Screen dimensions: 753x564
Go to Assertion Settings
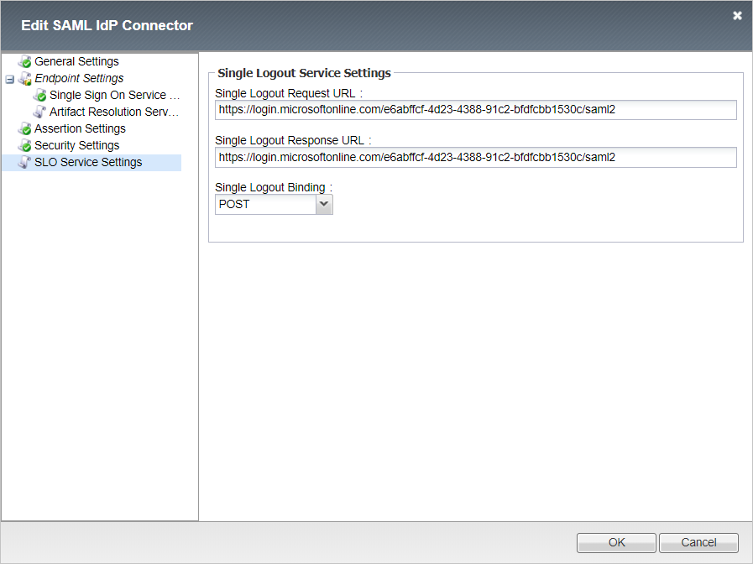pyautogui.click(x=81, y=128)
